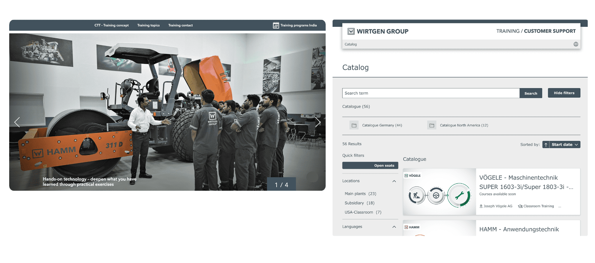Open Training contact menu item
Viewport: 595px width, 263px height.
[x=180, y=25]
